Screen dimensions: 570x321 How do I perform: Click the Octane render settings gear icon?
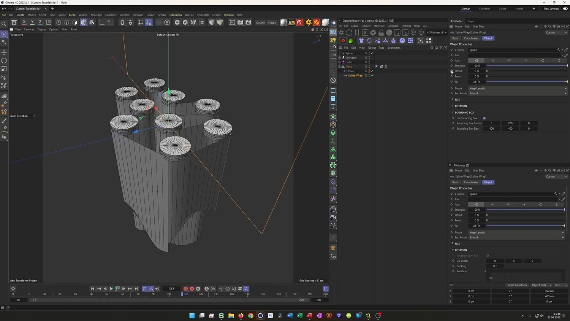coord(373,33)
